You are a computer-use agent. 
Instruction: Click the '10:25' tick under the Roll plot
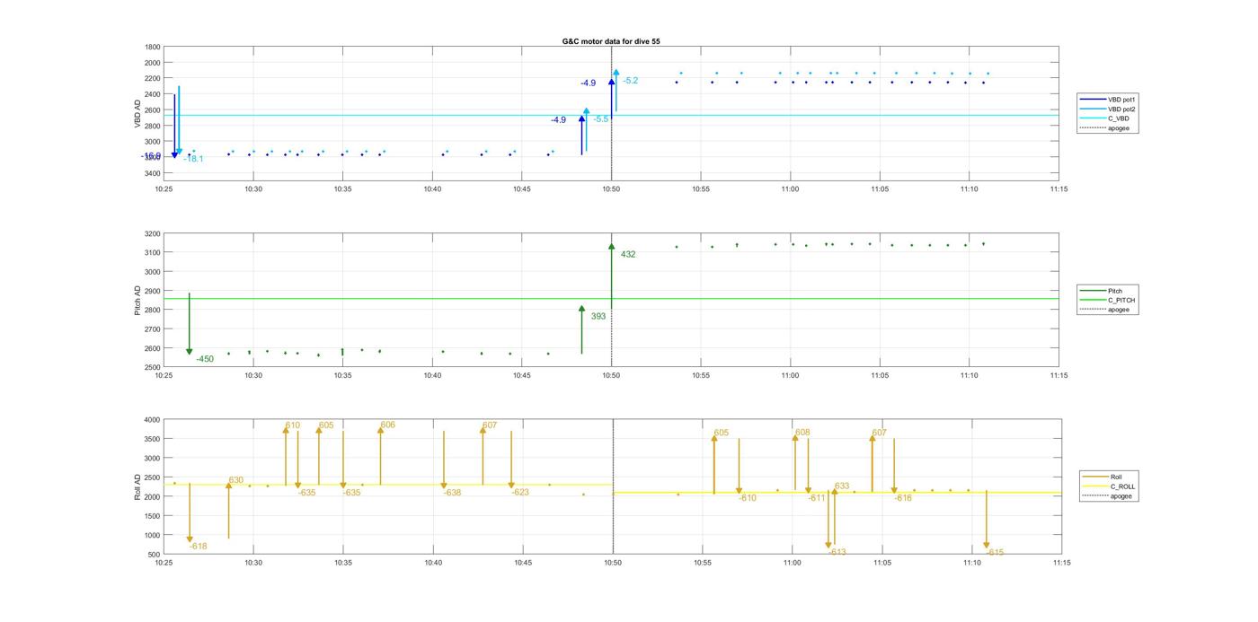pos(164,564)
